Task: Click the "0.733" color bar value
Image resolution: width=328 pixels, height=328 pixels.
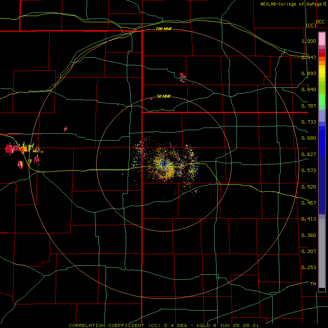Action: tap(309, 122)
